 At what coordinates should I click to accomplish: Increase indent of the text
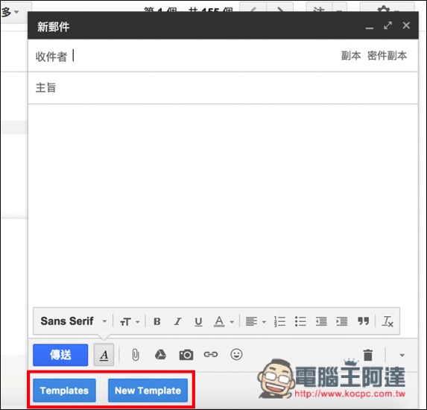click(341, 321)
